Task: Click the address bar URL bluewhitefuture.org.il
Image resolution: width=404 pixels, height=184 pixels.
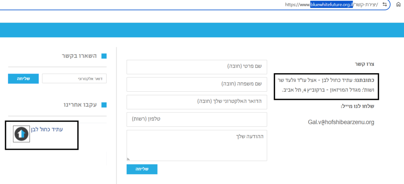Action: [331, 5]
